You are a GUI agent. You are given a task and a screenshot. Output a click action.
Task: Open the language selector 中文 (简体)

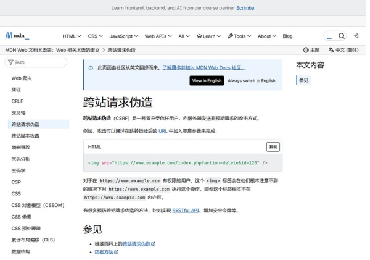pos(344,50)
